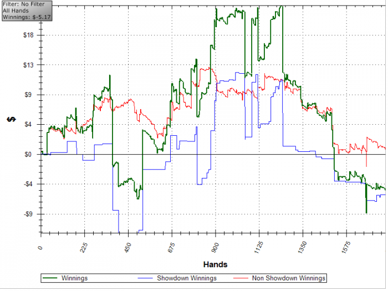Click the 'Filter: No Filter' text
This screenshot has height=291, width=388.
(24, 4)
